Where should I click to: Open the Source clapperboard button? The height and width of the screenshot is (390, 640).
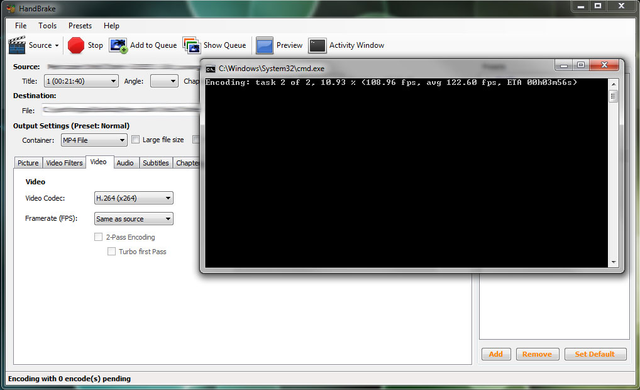(17, 45)
